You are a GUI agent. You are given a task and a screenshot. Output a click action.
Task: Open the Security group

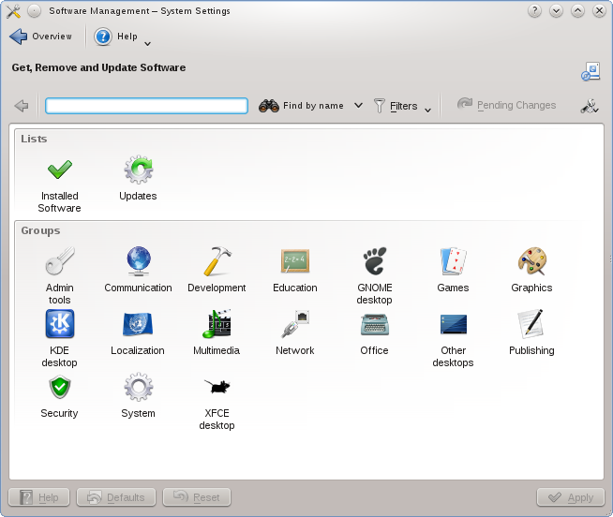click(59, 395)
